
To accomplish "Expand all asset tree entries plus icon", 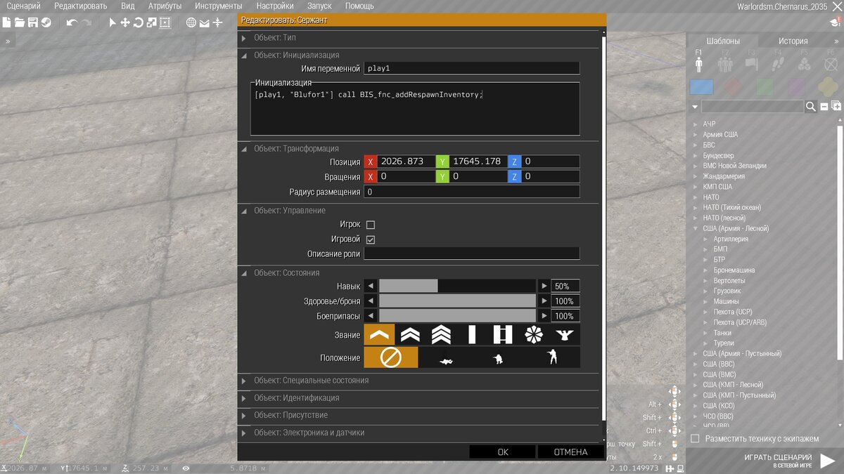I will pos(836,107).
